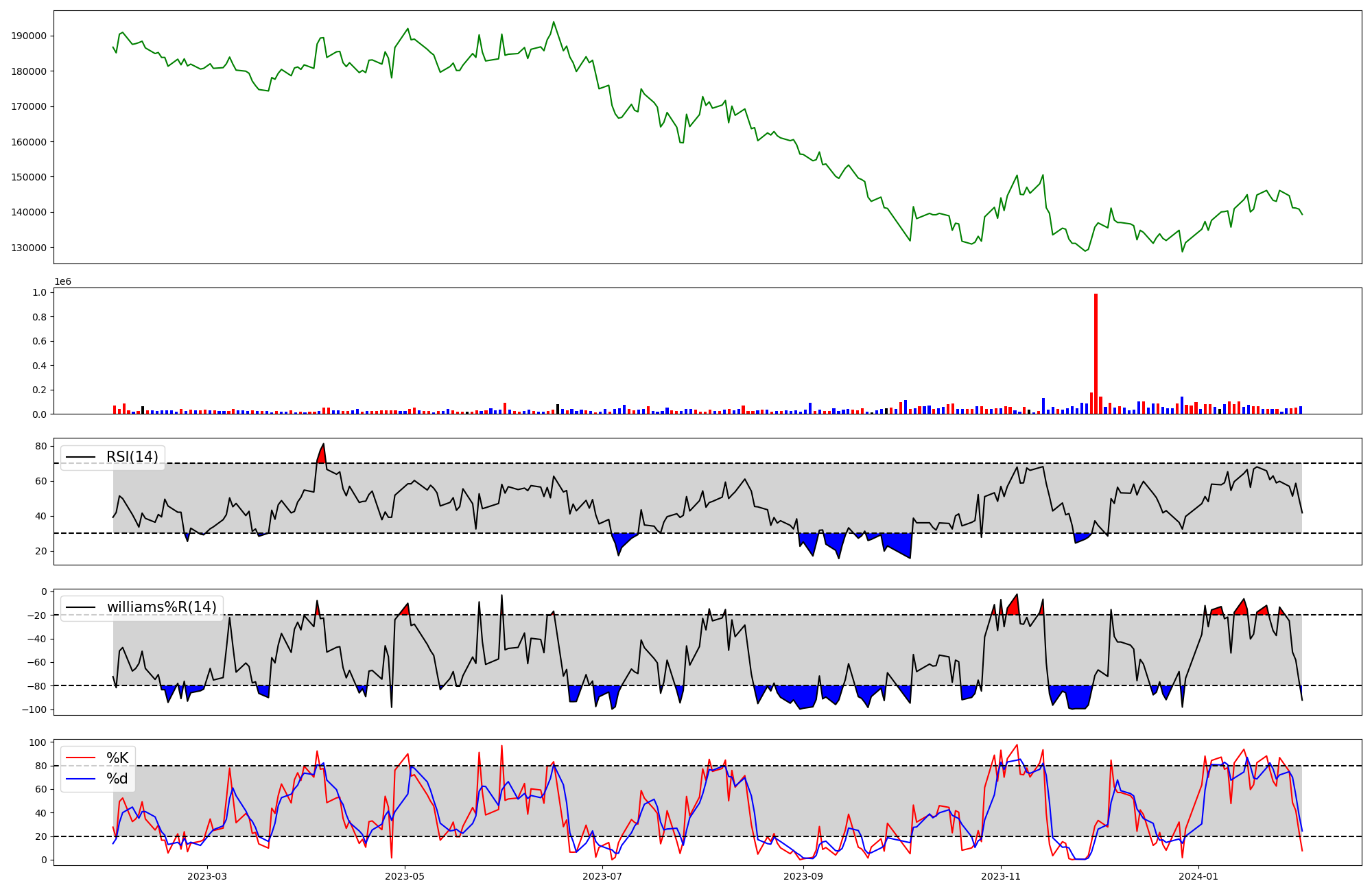Image resolution: width=1372 pixels, height=892 pixels.
Task: Click the 2023-09 x-axis date label
Action: pos(803,876)
